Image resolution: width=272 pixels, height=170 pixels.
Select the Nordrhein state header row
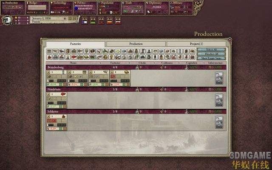pos(136,89)
